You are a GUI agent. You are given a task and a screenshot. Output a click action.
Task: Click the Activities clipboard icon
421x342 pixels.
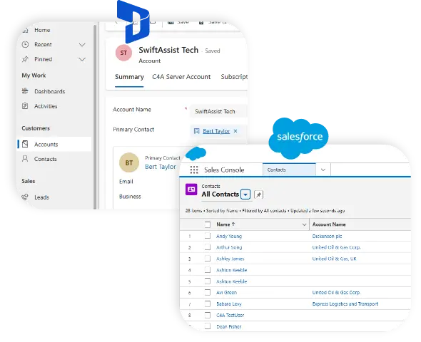[25, 106]
